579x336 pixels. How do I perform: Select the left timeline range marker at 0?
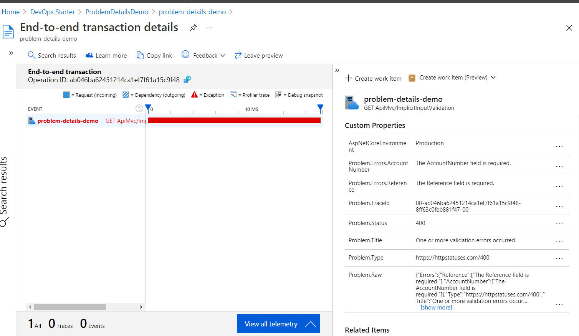point(148,109)
